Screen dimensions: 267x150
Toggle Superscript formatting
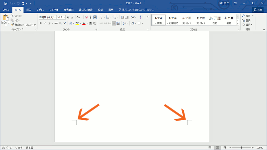(65, 23)
